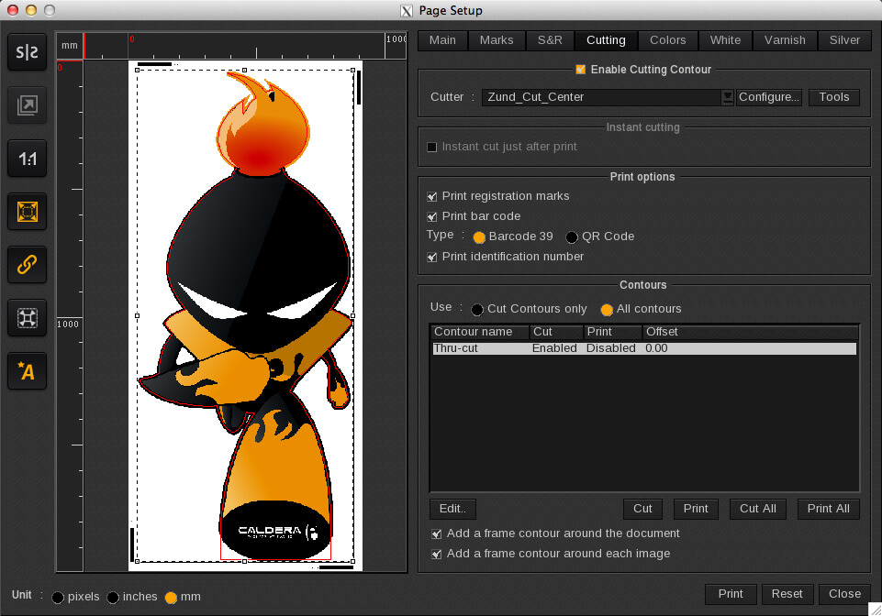Click the X icon in title bar

[407, 11]
